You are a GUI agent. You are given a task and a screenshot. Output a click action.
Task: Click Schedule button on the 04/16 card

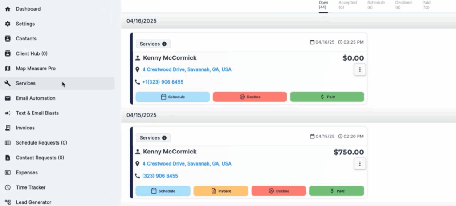[x=172, y=97]
